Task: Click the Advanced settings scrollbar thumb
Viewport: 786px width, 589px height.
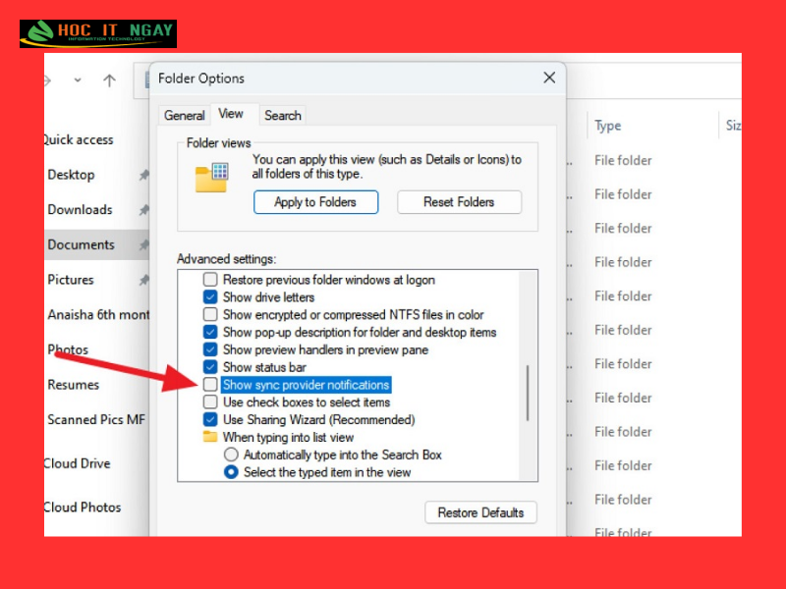Action: pos(528,394)
